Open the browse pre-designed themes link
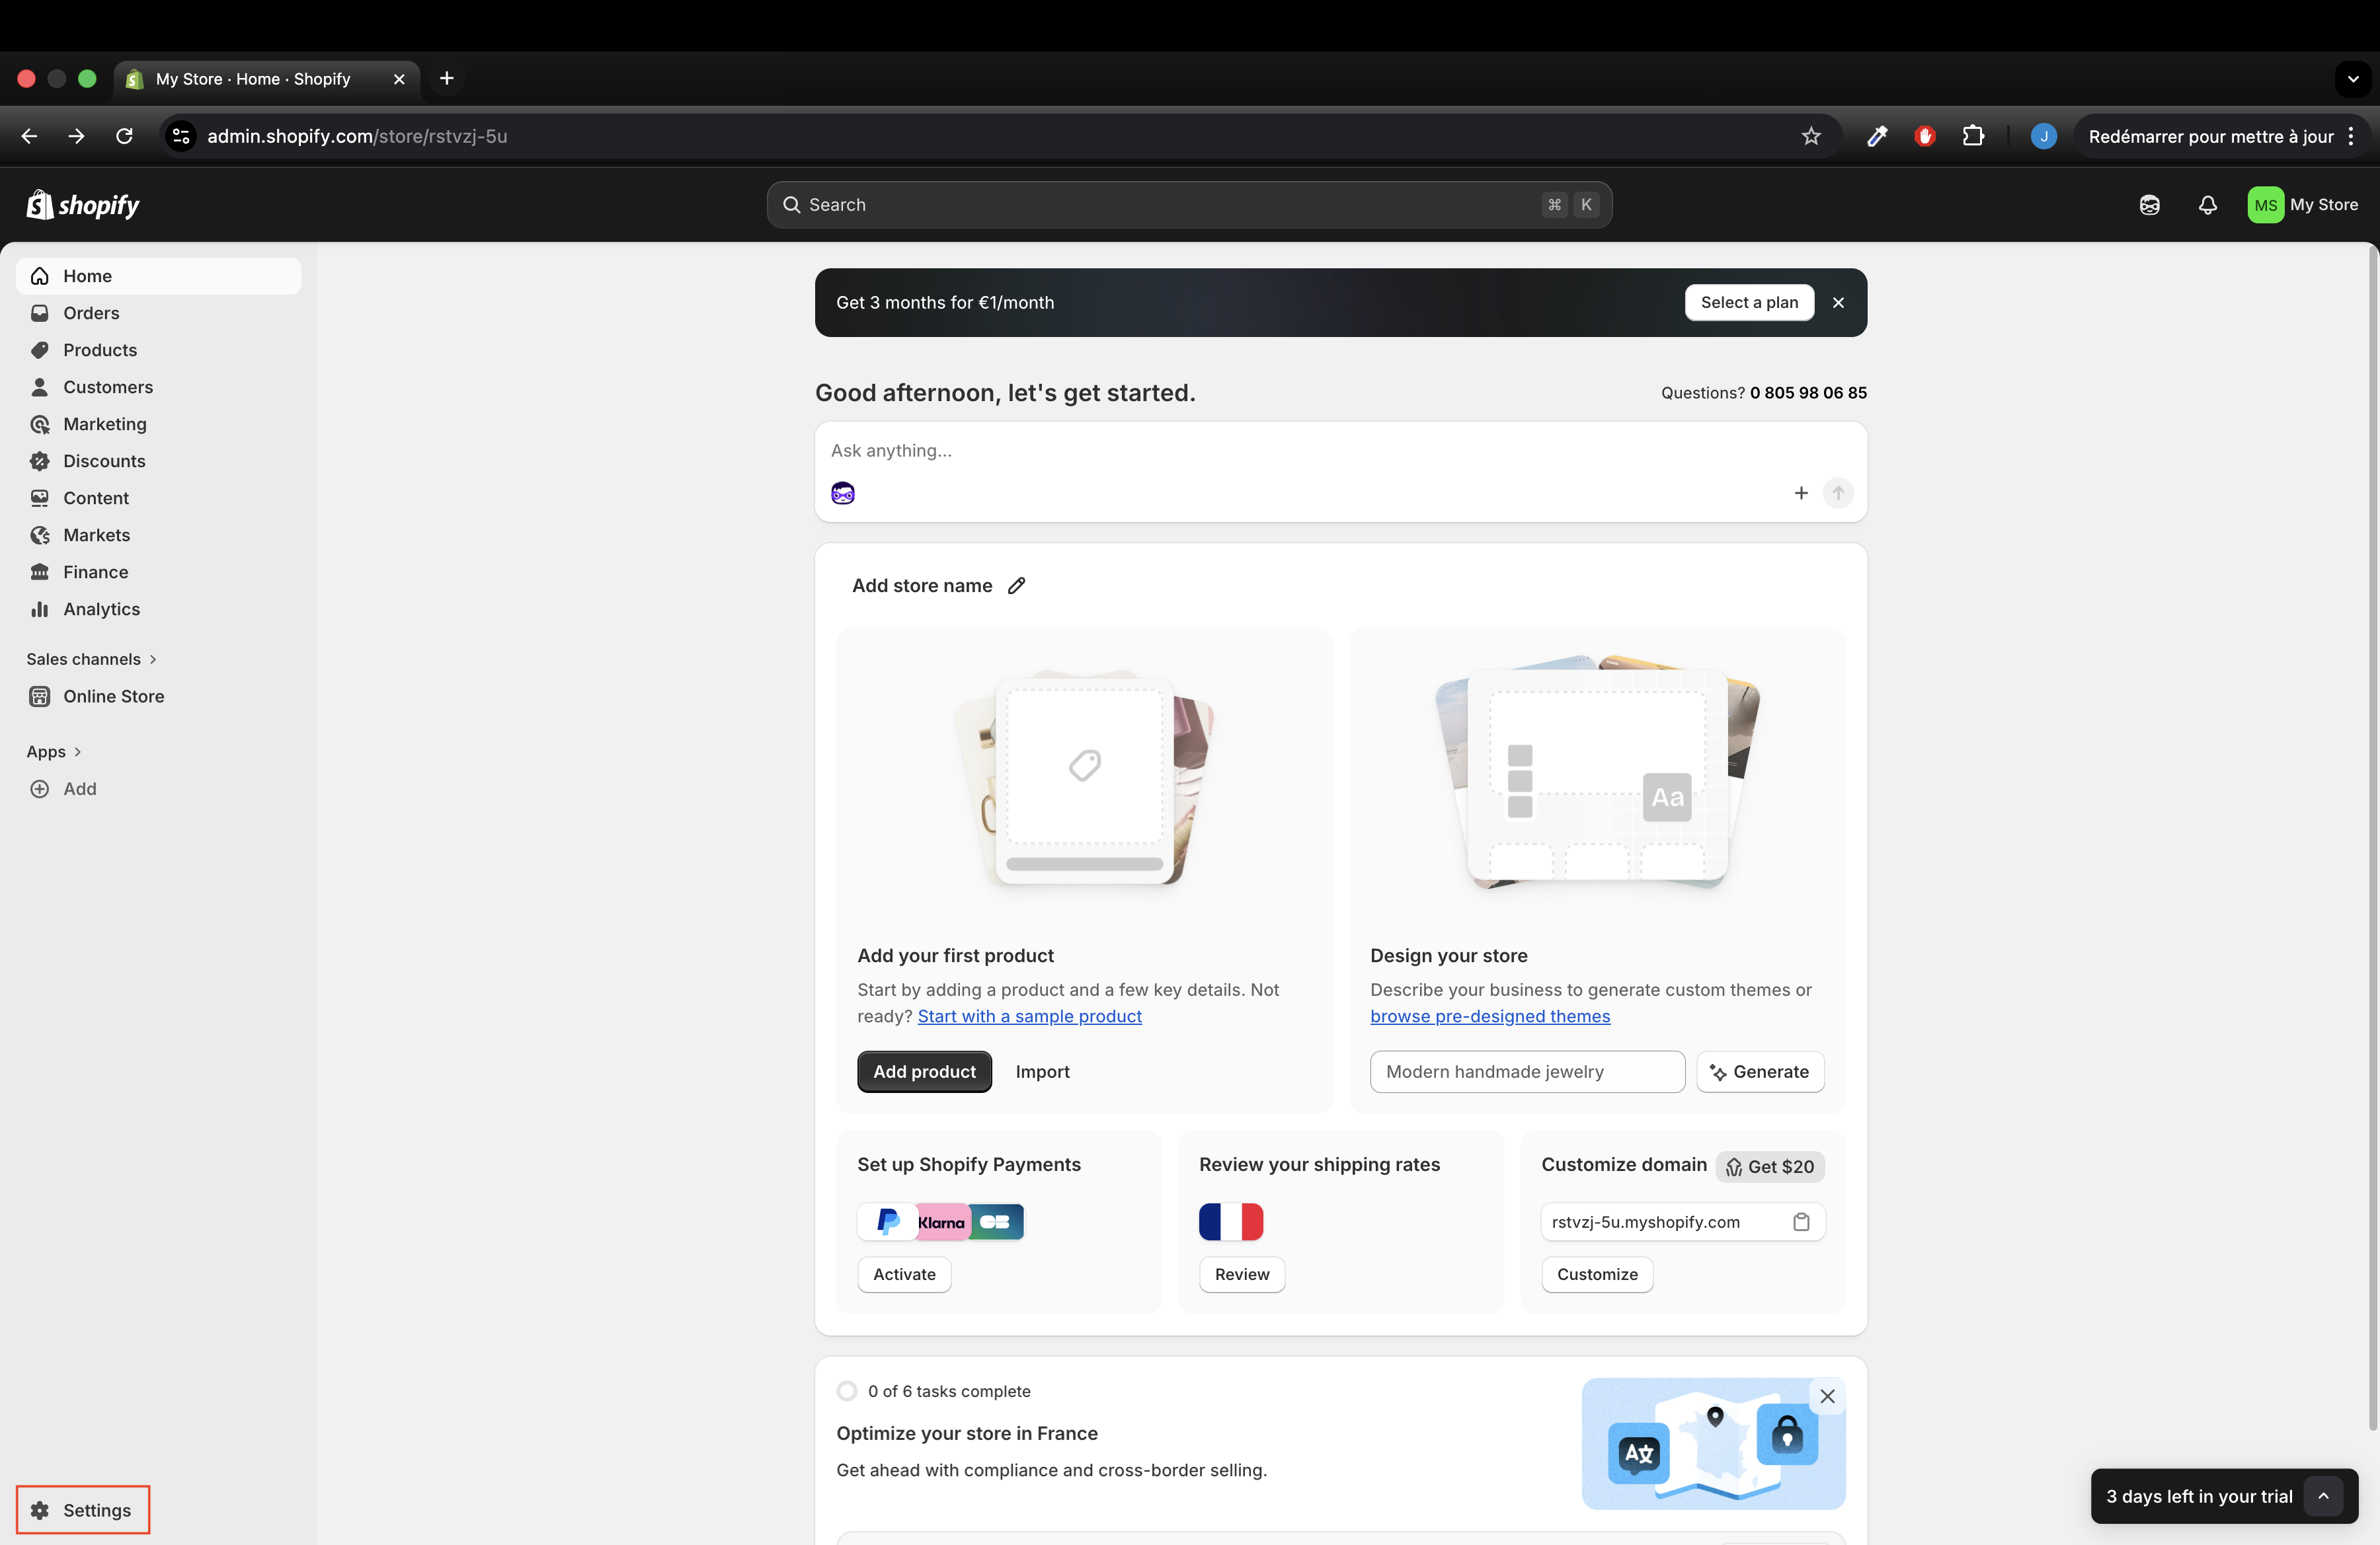The height and width of the screenshot is (1545, 2380). pos(1490,1016)
